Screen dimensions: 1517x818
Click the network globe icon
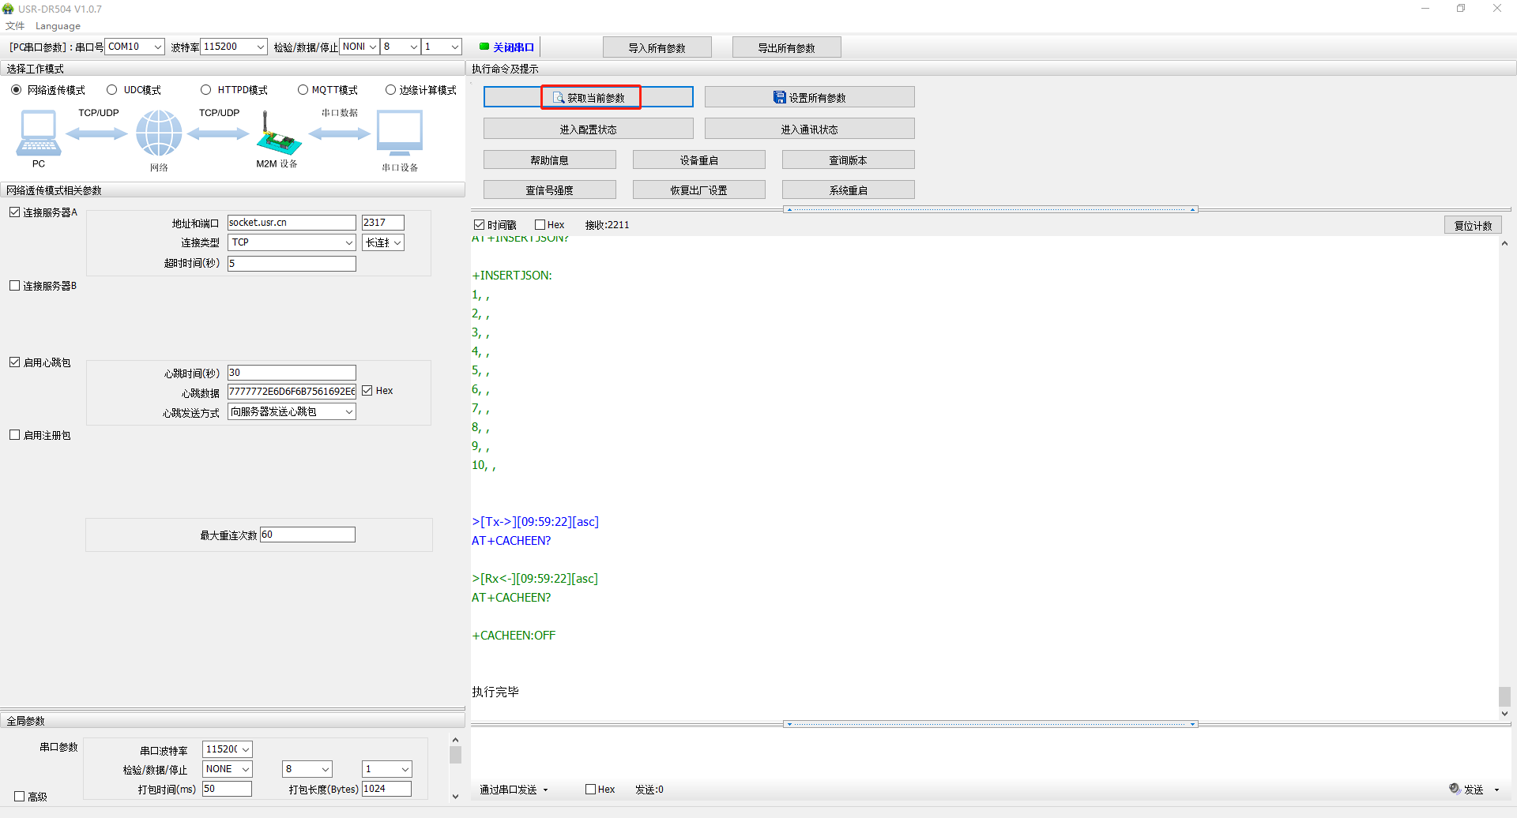tap(159, 133)
